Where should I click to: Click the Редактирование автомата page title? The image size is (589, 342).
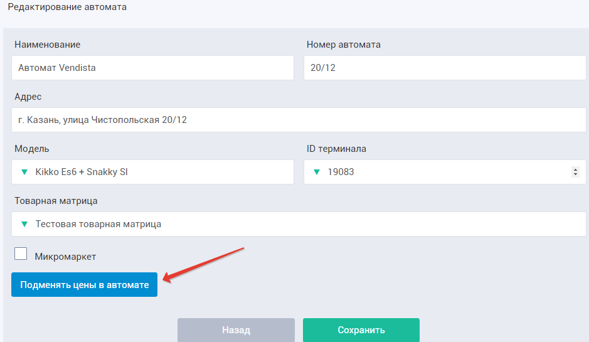click(66, 8)
